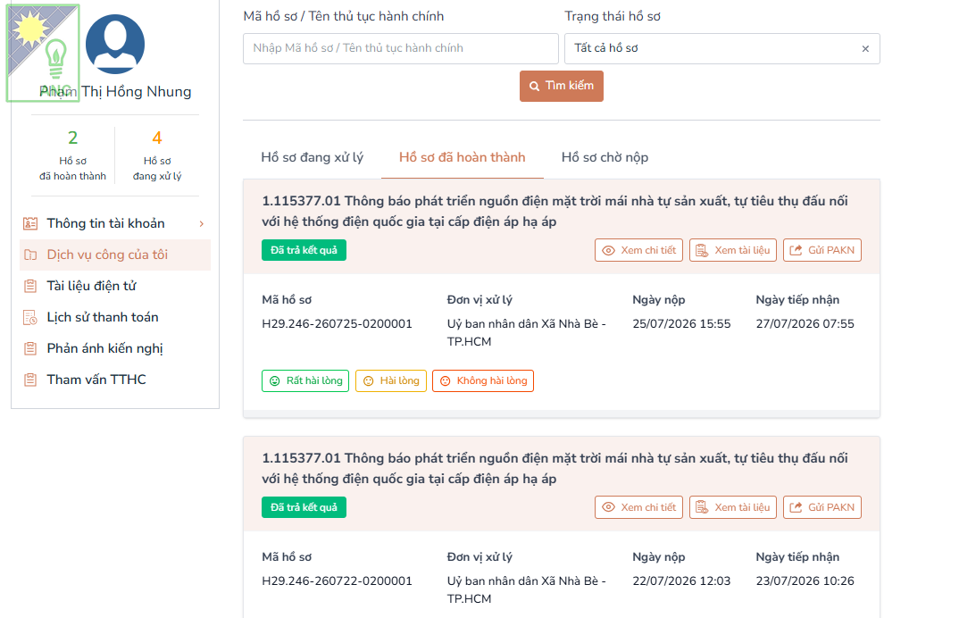Click Tham vấn TTHC sidebar icon
959x618 pixels.
point(30,380)
